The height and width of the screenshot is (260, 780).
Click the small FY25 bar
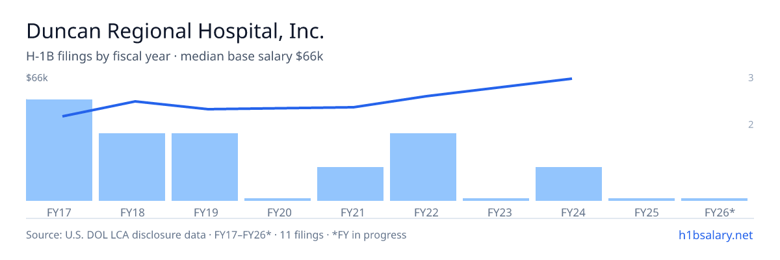tap(642, 200)
